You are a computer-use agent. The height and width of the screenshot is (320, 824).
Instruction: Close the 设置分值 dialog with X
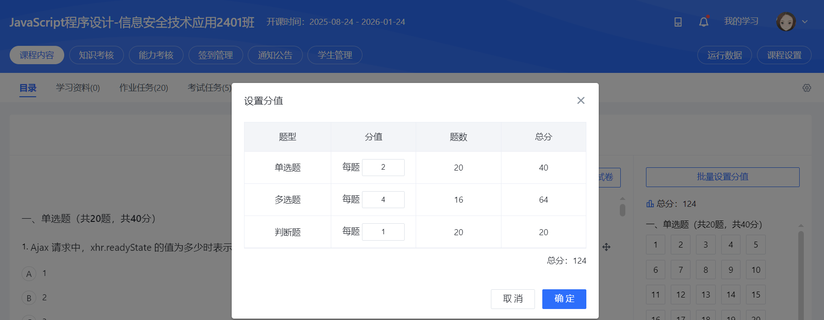pos(581,100)
